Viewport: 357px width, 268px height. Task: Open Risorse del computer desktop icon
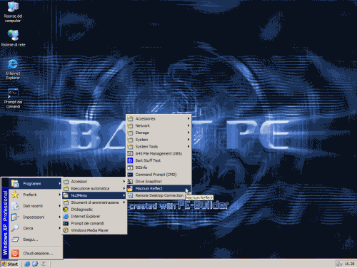point(13,12)
